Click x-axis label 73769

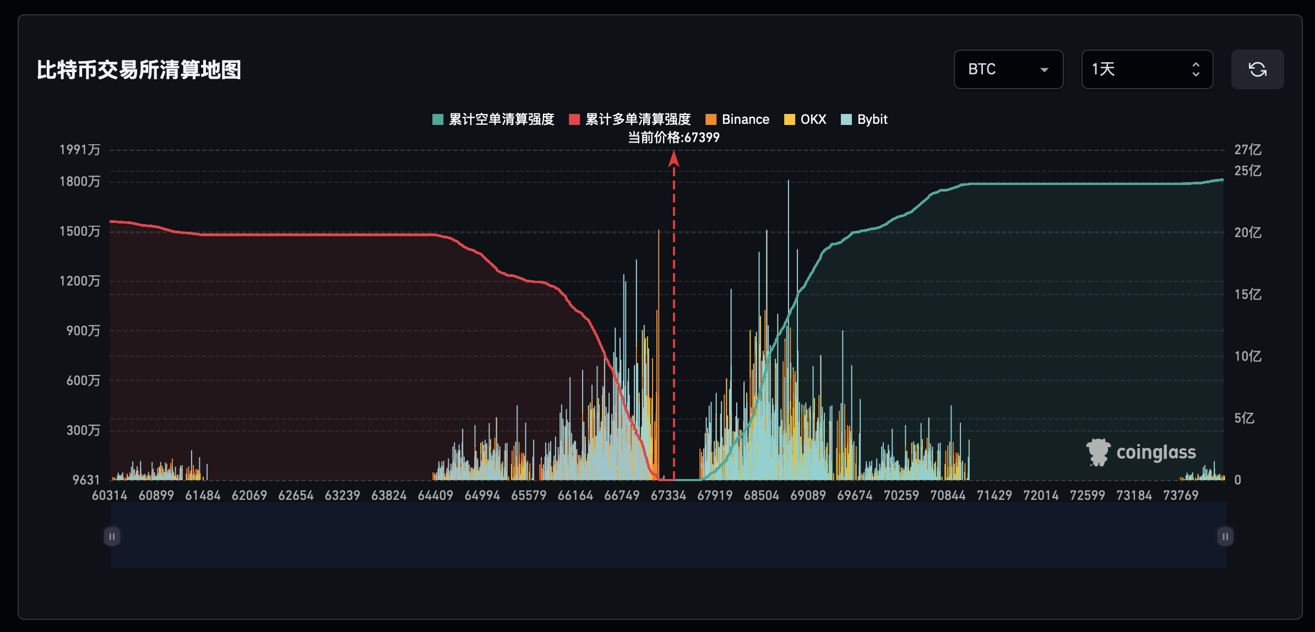coord(1181,495)
